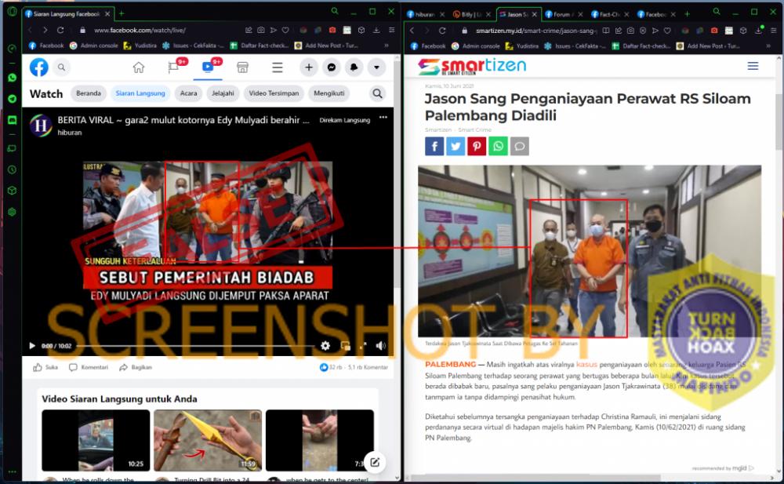
Task: Share article via the Facebook share button
Action: (434, 146)
